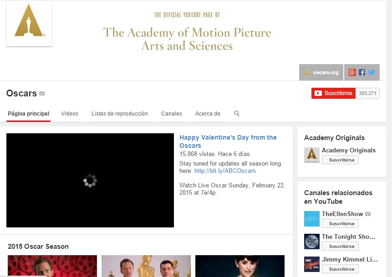Subscribe to Academy Originals channel
This screenshot has height=277, width=392.
click(340, 160)
